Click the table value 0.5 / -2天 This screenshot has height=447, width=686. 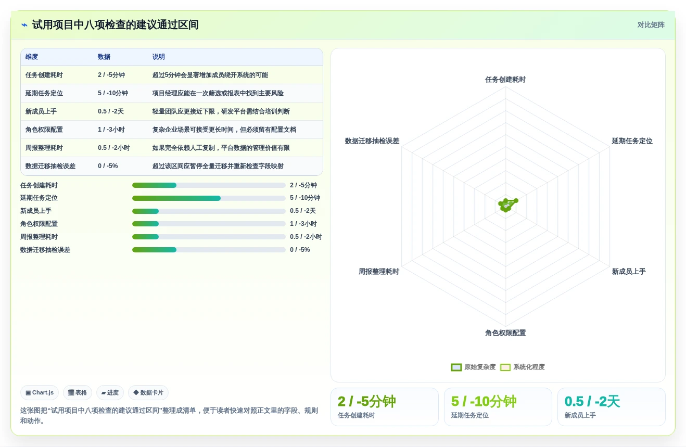coord(111,112)
